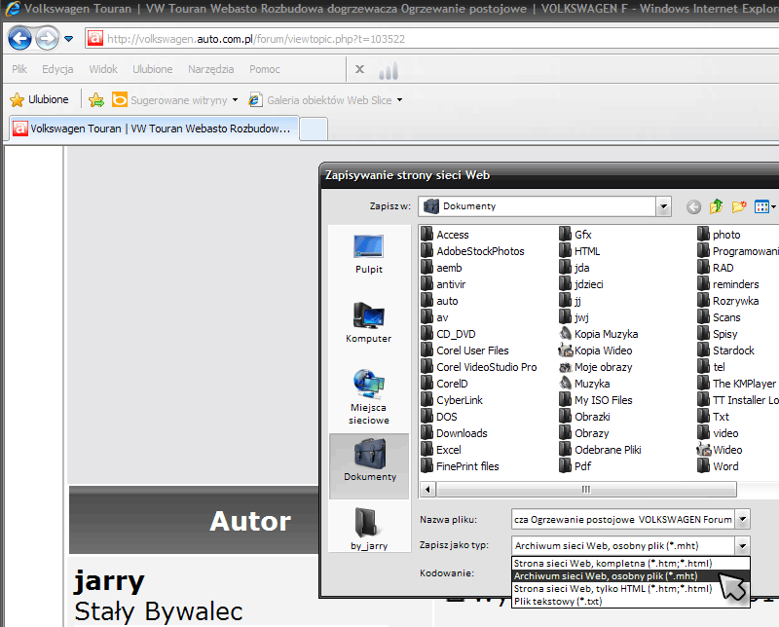779x627 pixels.
Task: Choose Plik tekstowy (*.txt) option
Action: [630, 601]
